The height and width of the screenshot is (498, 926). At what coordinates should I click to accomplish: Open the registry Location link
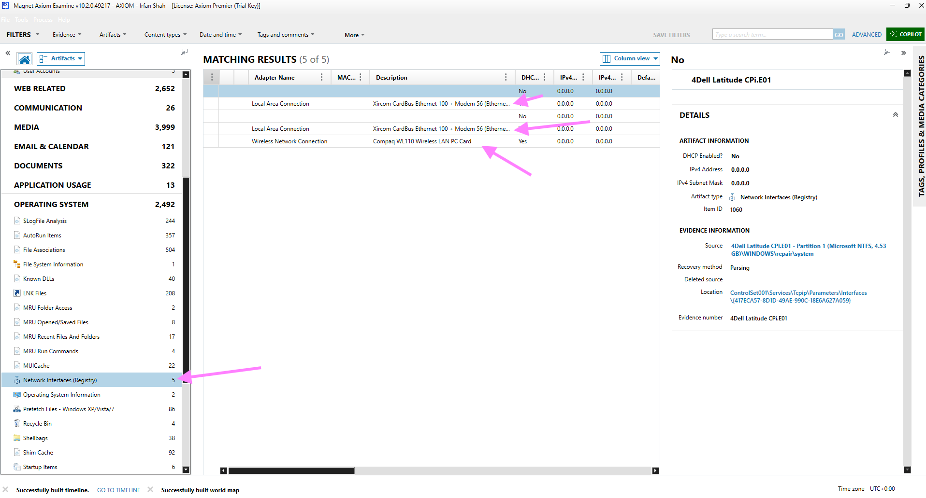click(798, 297)
